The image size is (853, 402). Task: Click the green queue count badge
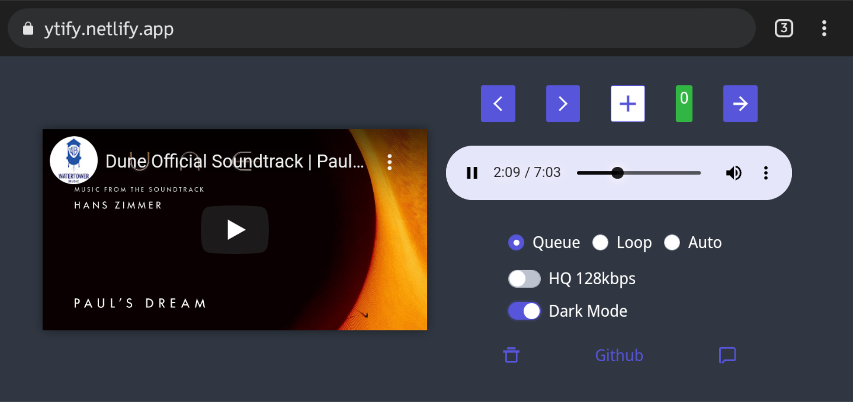(684, 104)
